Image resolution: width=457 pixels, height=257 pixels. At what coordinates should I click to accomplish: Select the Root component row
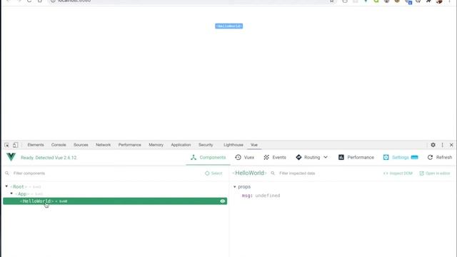pyautogui.click(x=115, y=187)
